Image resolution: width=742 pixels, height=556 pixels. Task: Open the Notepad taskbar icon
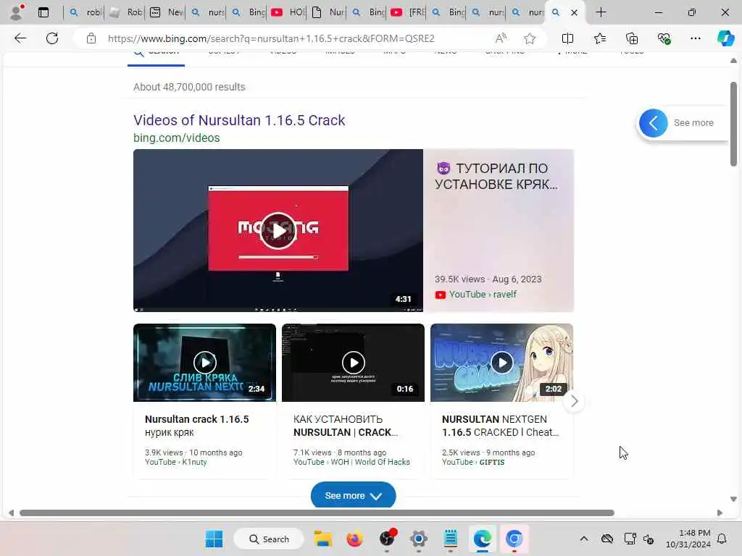pos(451,539)
